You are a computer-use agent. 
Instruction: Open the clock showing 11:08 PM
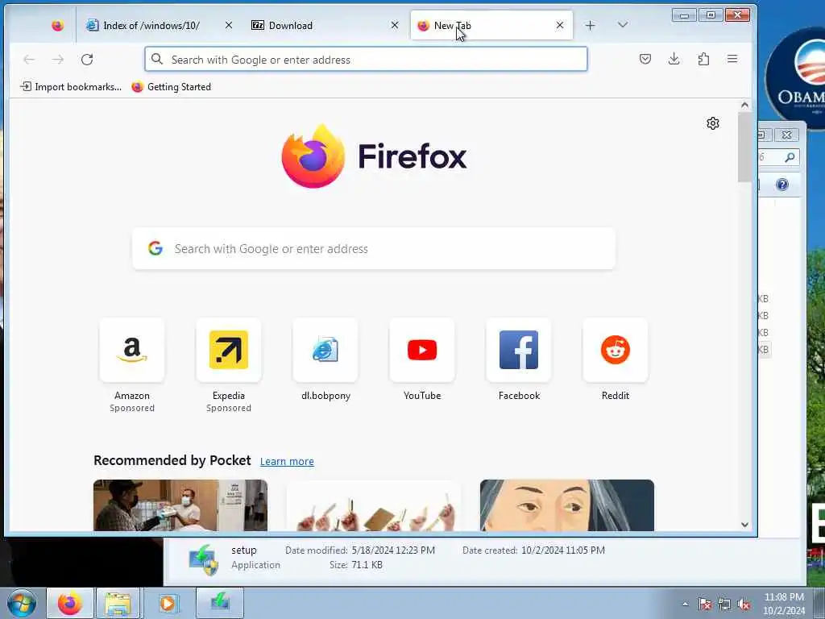tap(783, 604)
